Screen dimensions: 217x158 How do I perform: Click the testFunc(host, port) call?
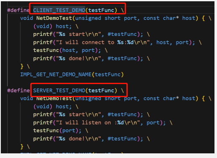click(67, 50)
